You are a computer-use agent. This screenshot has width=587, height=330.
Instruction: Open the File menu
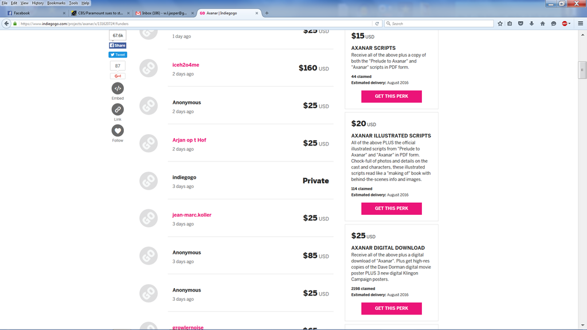(5, 3)
